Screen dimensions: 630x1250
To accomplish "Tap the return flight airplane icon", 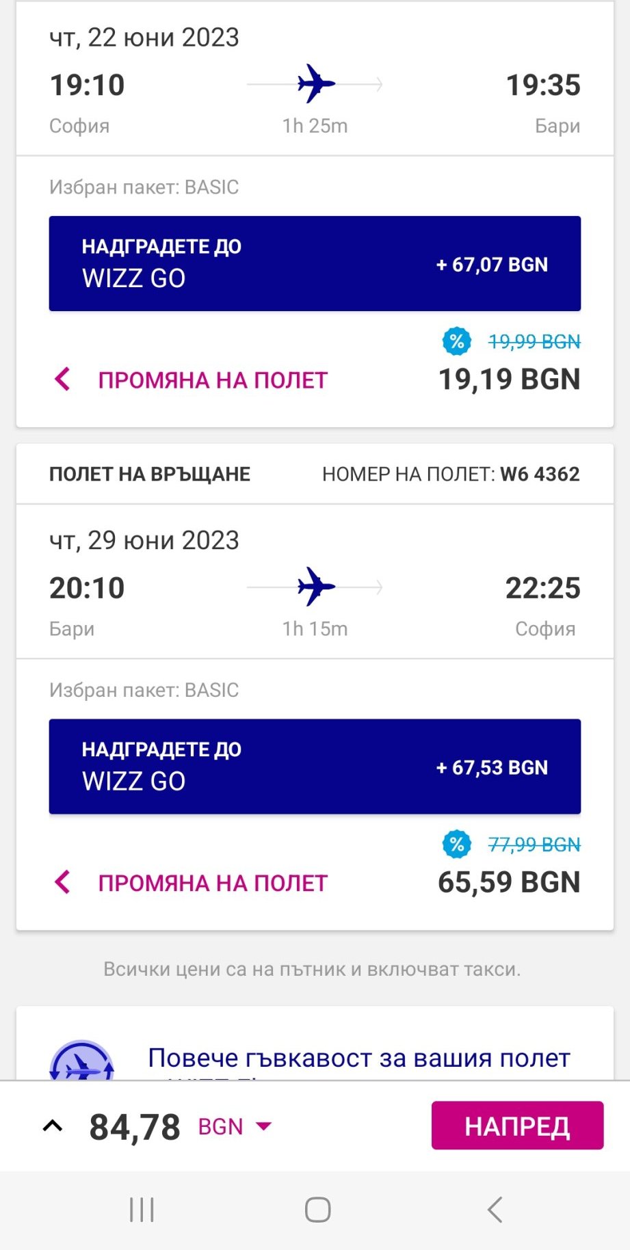I will [316, 587].
